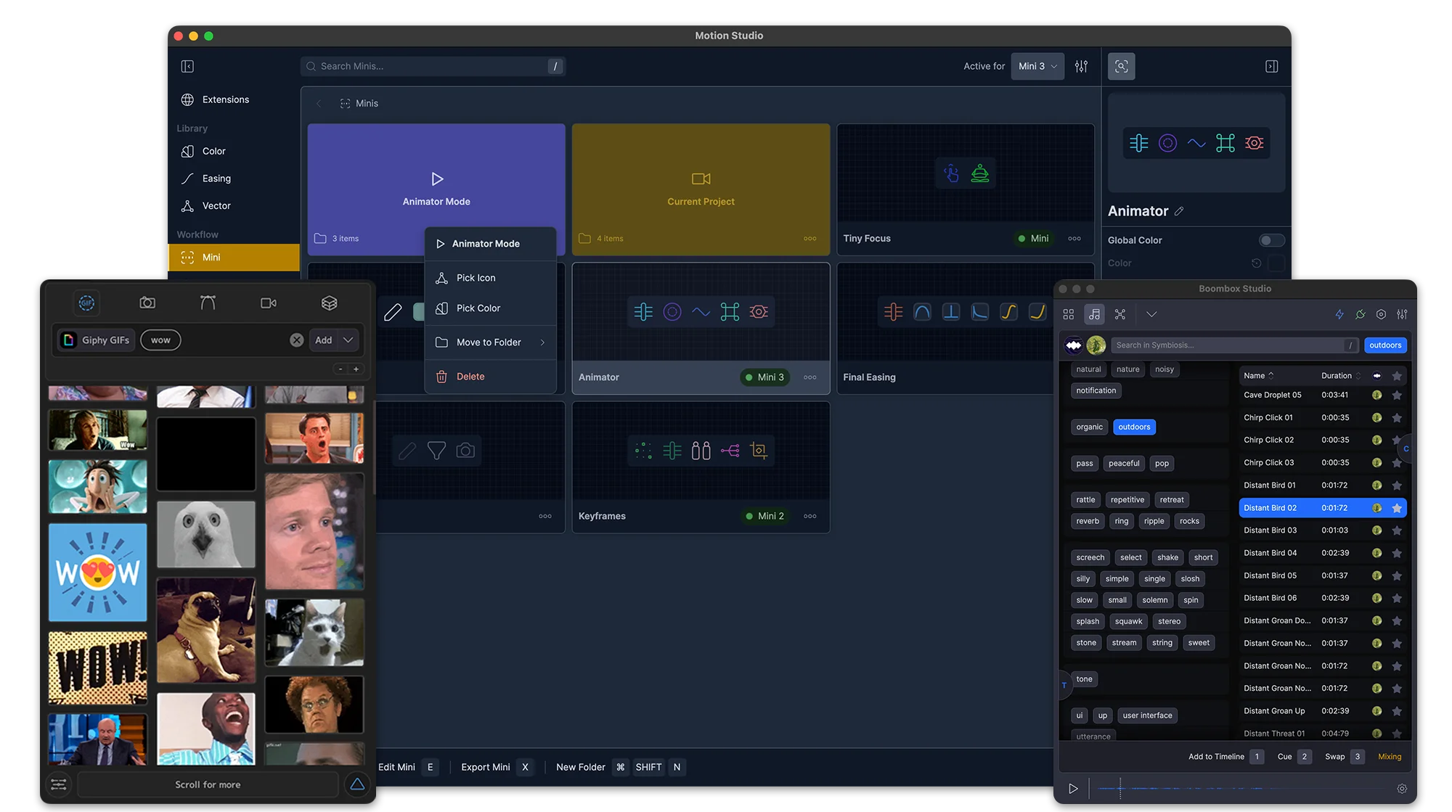Click the screenshot capture icon in the top bar
This screenshot has width=1452, height=812.
coord(1121,66)
